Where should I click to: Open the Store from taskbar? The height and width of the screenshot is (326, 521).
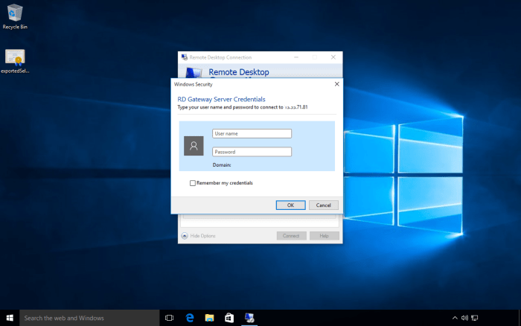tap(229, 318)
